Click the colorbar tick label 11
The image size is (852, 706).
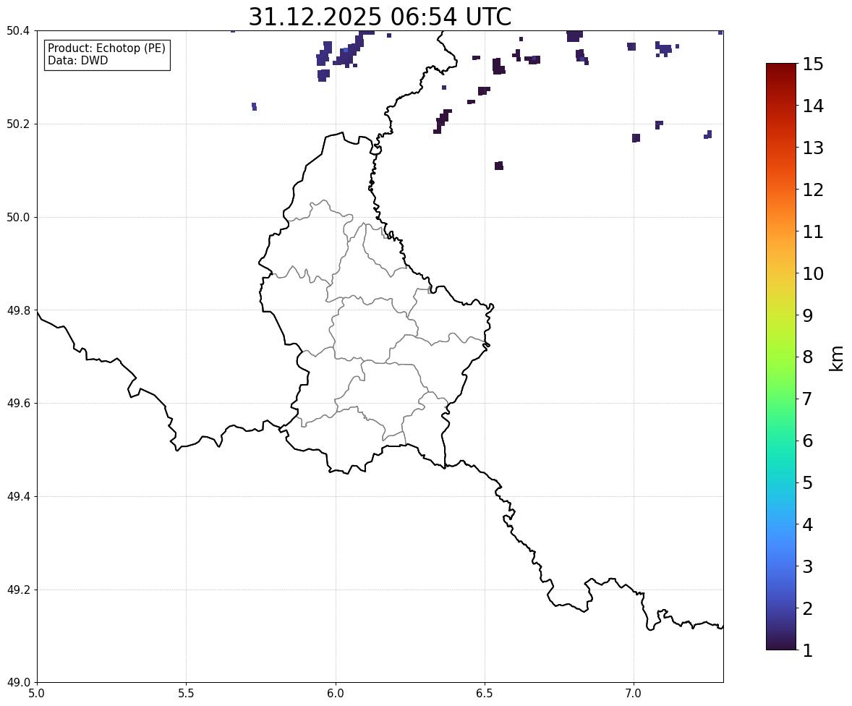[813, 231]
